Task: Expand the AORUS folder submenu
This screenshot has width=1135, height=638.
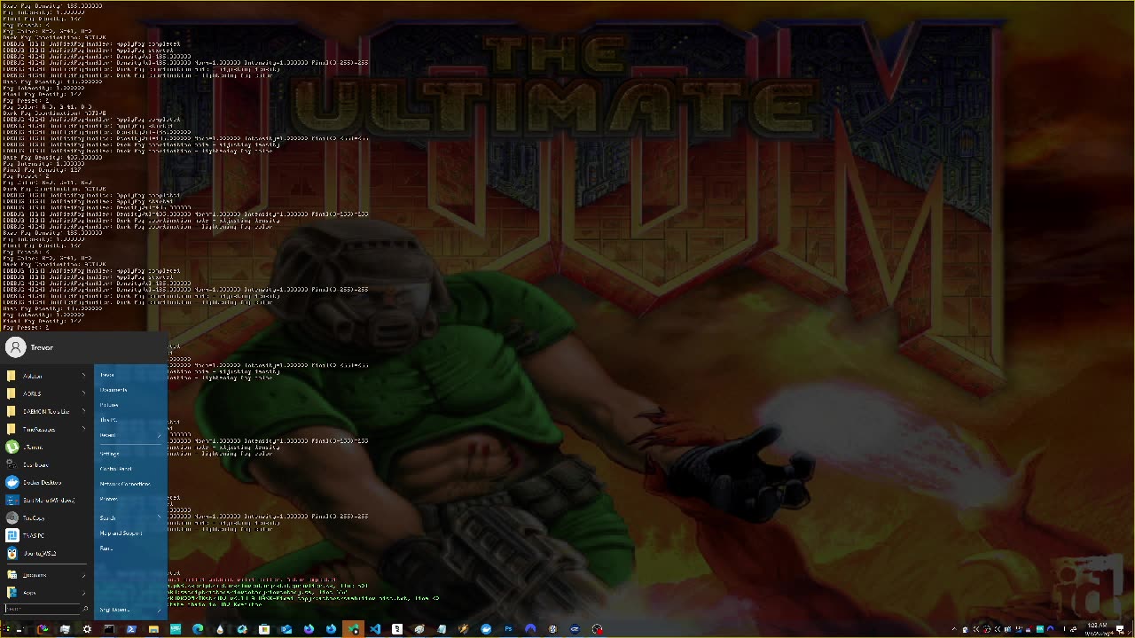Action: [83, 393]
